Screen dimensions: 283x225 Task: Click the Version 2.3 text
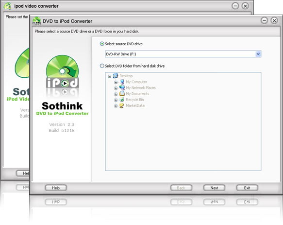[62, 124]
